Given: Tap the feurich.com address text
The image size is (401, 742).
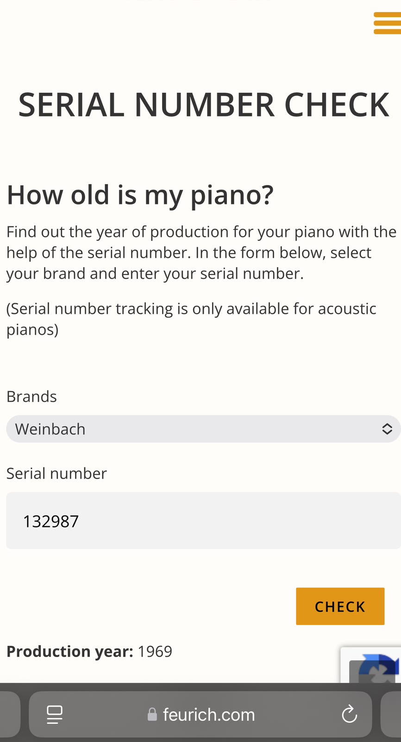Looking at the screenshot, I should (208, 715).
